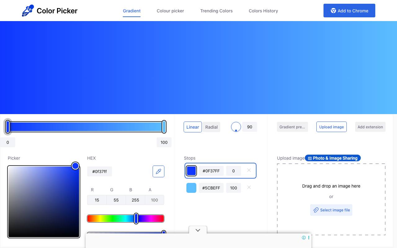Select the Upload image tab
The height and width of the screenshot is (248, 397).
(332, 127)
